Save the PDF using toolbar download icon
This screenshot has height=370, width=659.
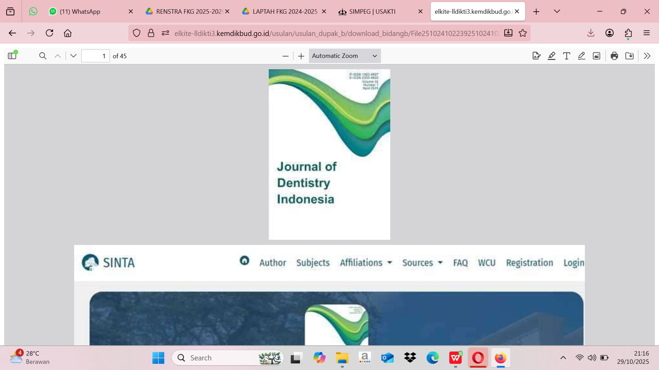629,56
